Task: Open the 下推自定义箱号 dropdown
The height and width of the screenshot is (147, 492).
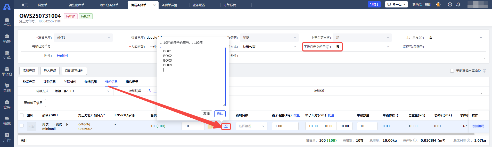Action: (x=362, y=47)
